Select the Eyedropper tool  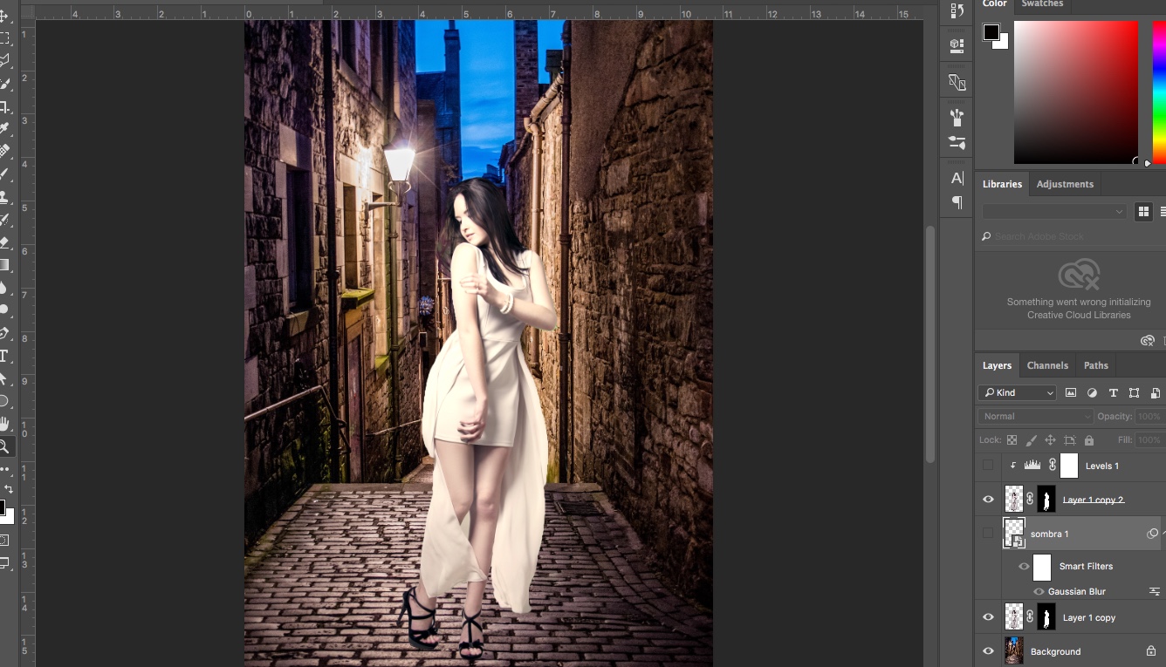click(x=3, y=130)
